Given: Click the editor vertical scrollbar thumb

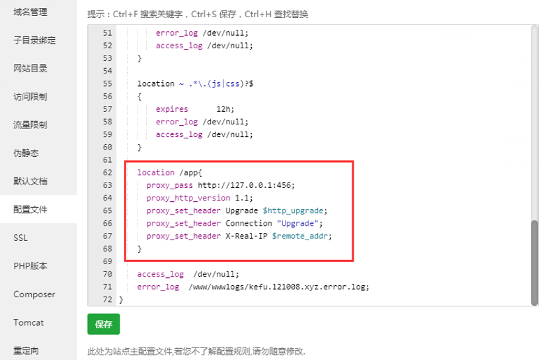Looking at the screenshot, I should pos(534,263).
